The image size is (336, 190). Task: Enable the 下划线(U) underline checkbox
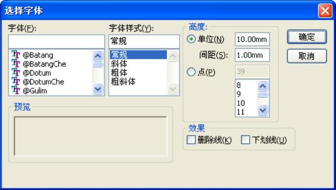pos(245,140)
